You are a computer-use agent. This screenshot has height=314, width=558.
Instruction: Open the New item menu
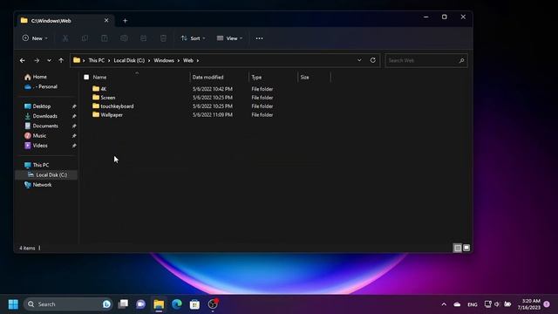35,38
